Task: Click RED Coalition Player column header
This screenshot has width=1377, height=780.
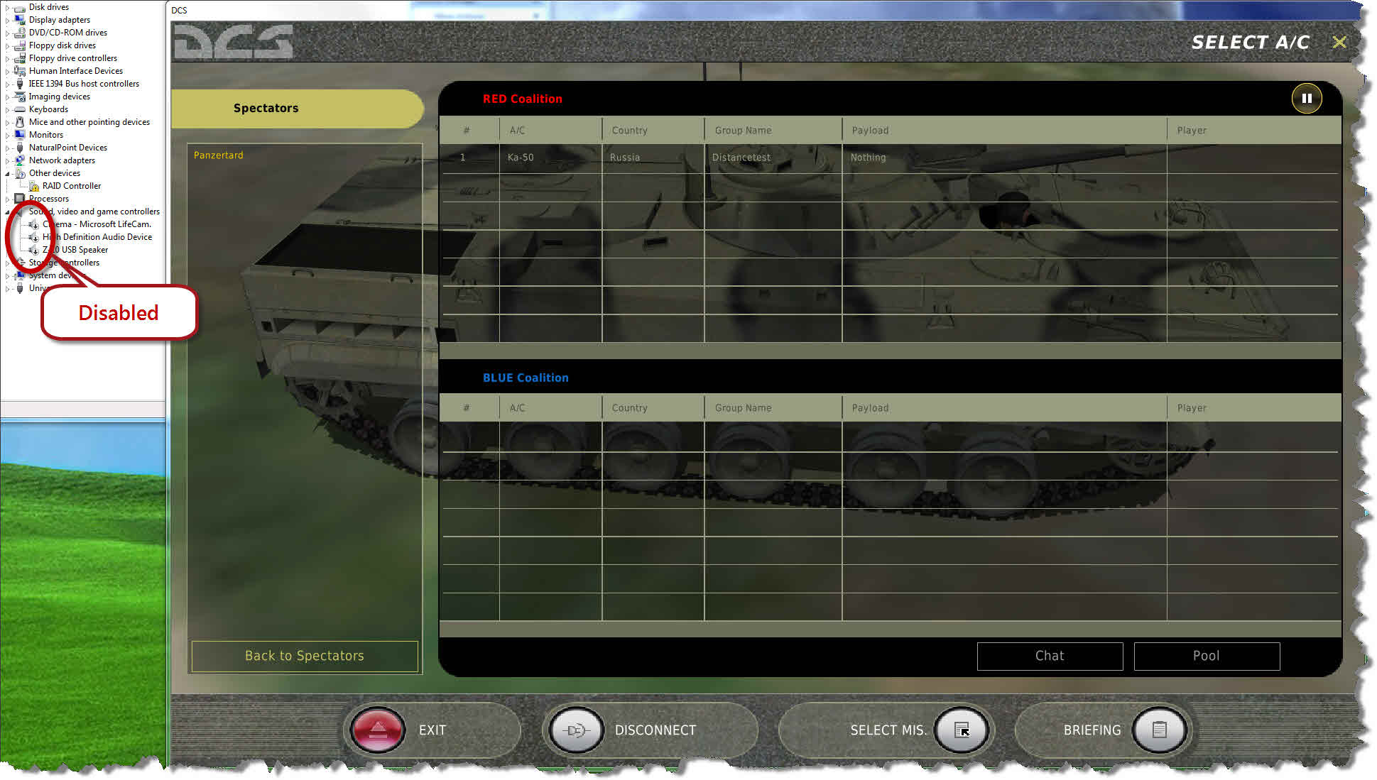Action: (x=1253, y=130)
